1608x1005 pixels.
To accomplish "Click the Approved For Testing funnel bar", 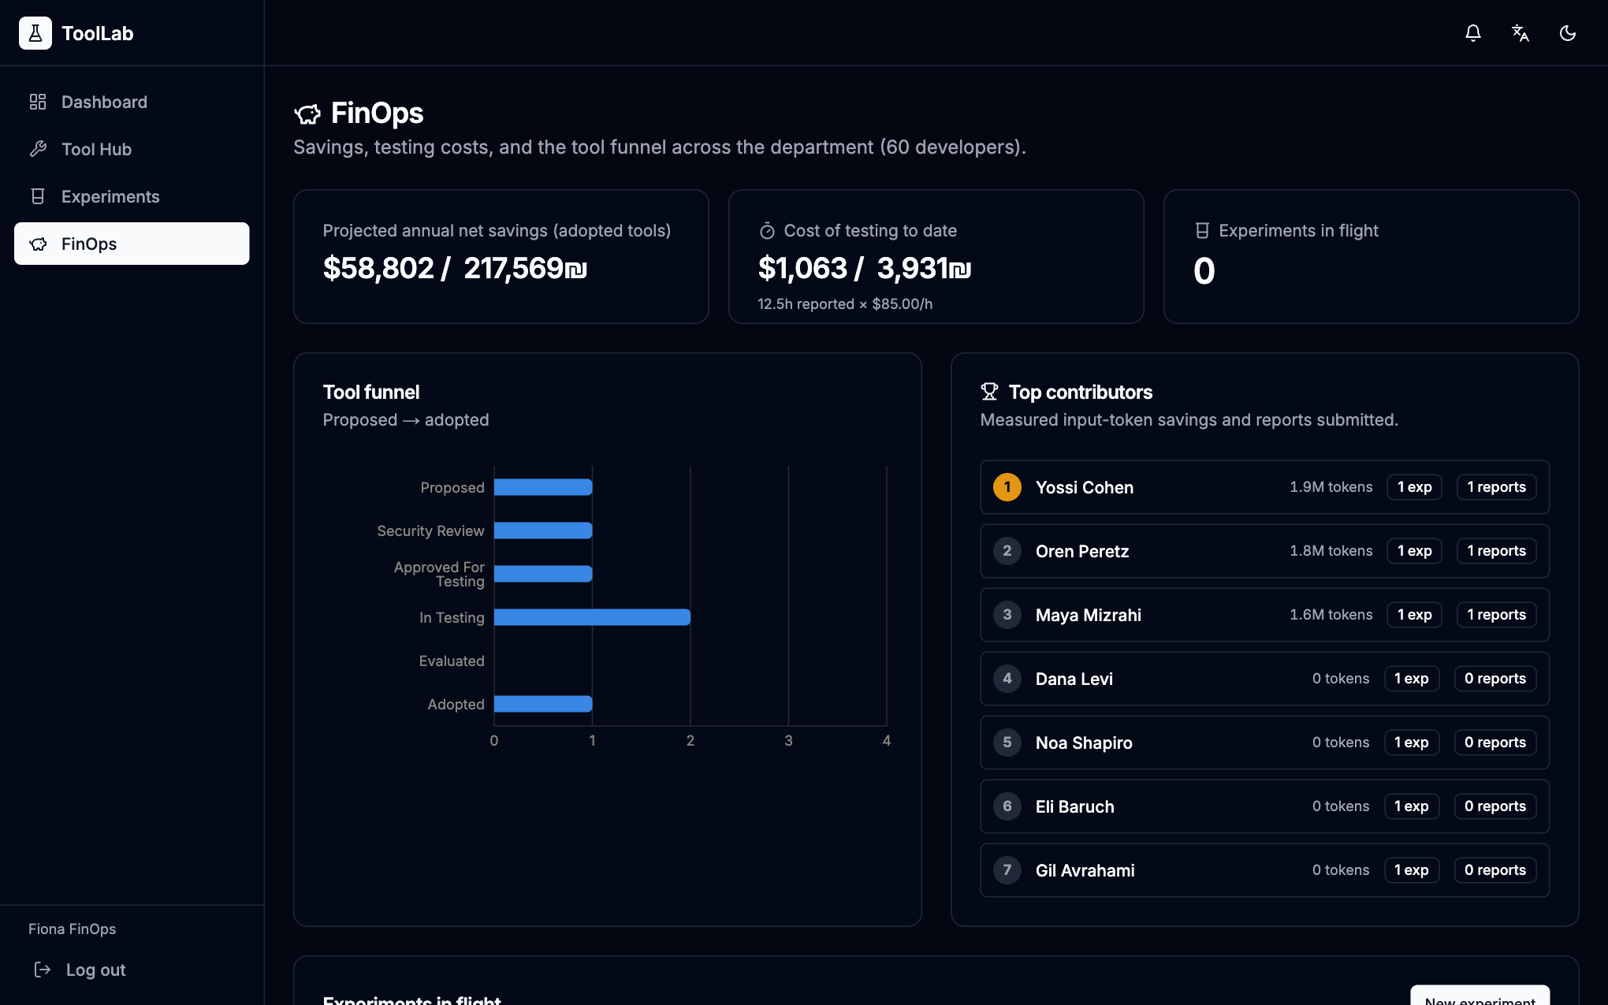I will (x=543, y=574).
